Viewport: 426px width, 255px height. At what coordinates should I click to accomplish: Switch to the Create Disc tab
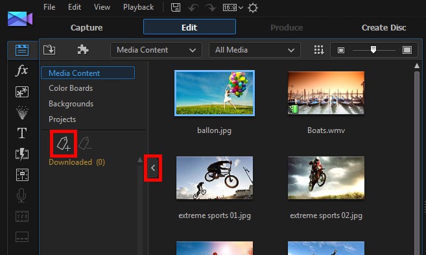pos(384,27)
